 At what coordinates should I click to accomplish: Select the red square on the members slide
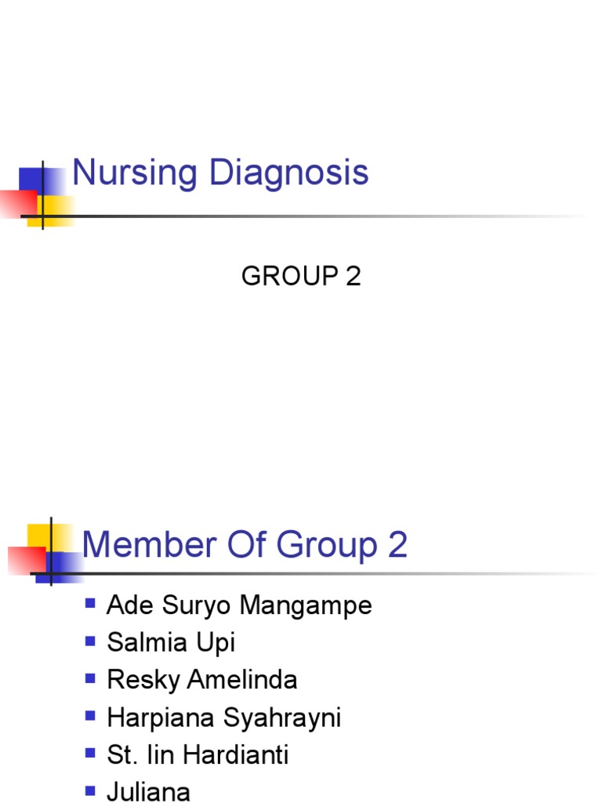tap(25, 560)
